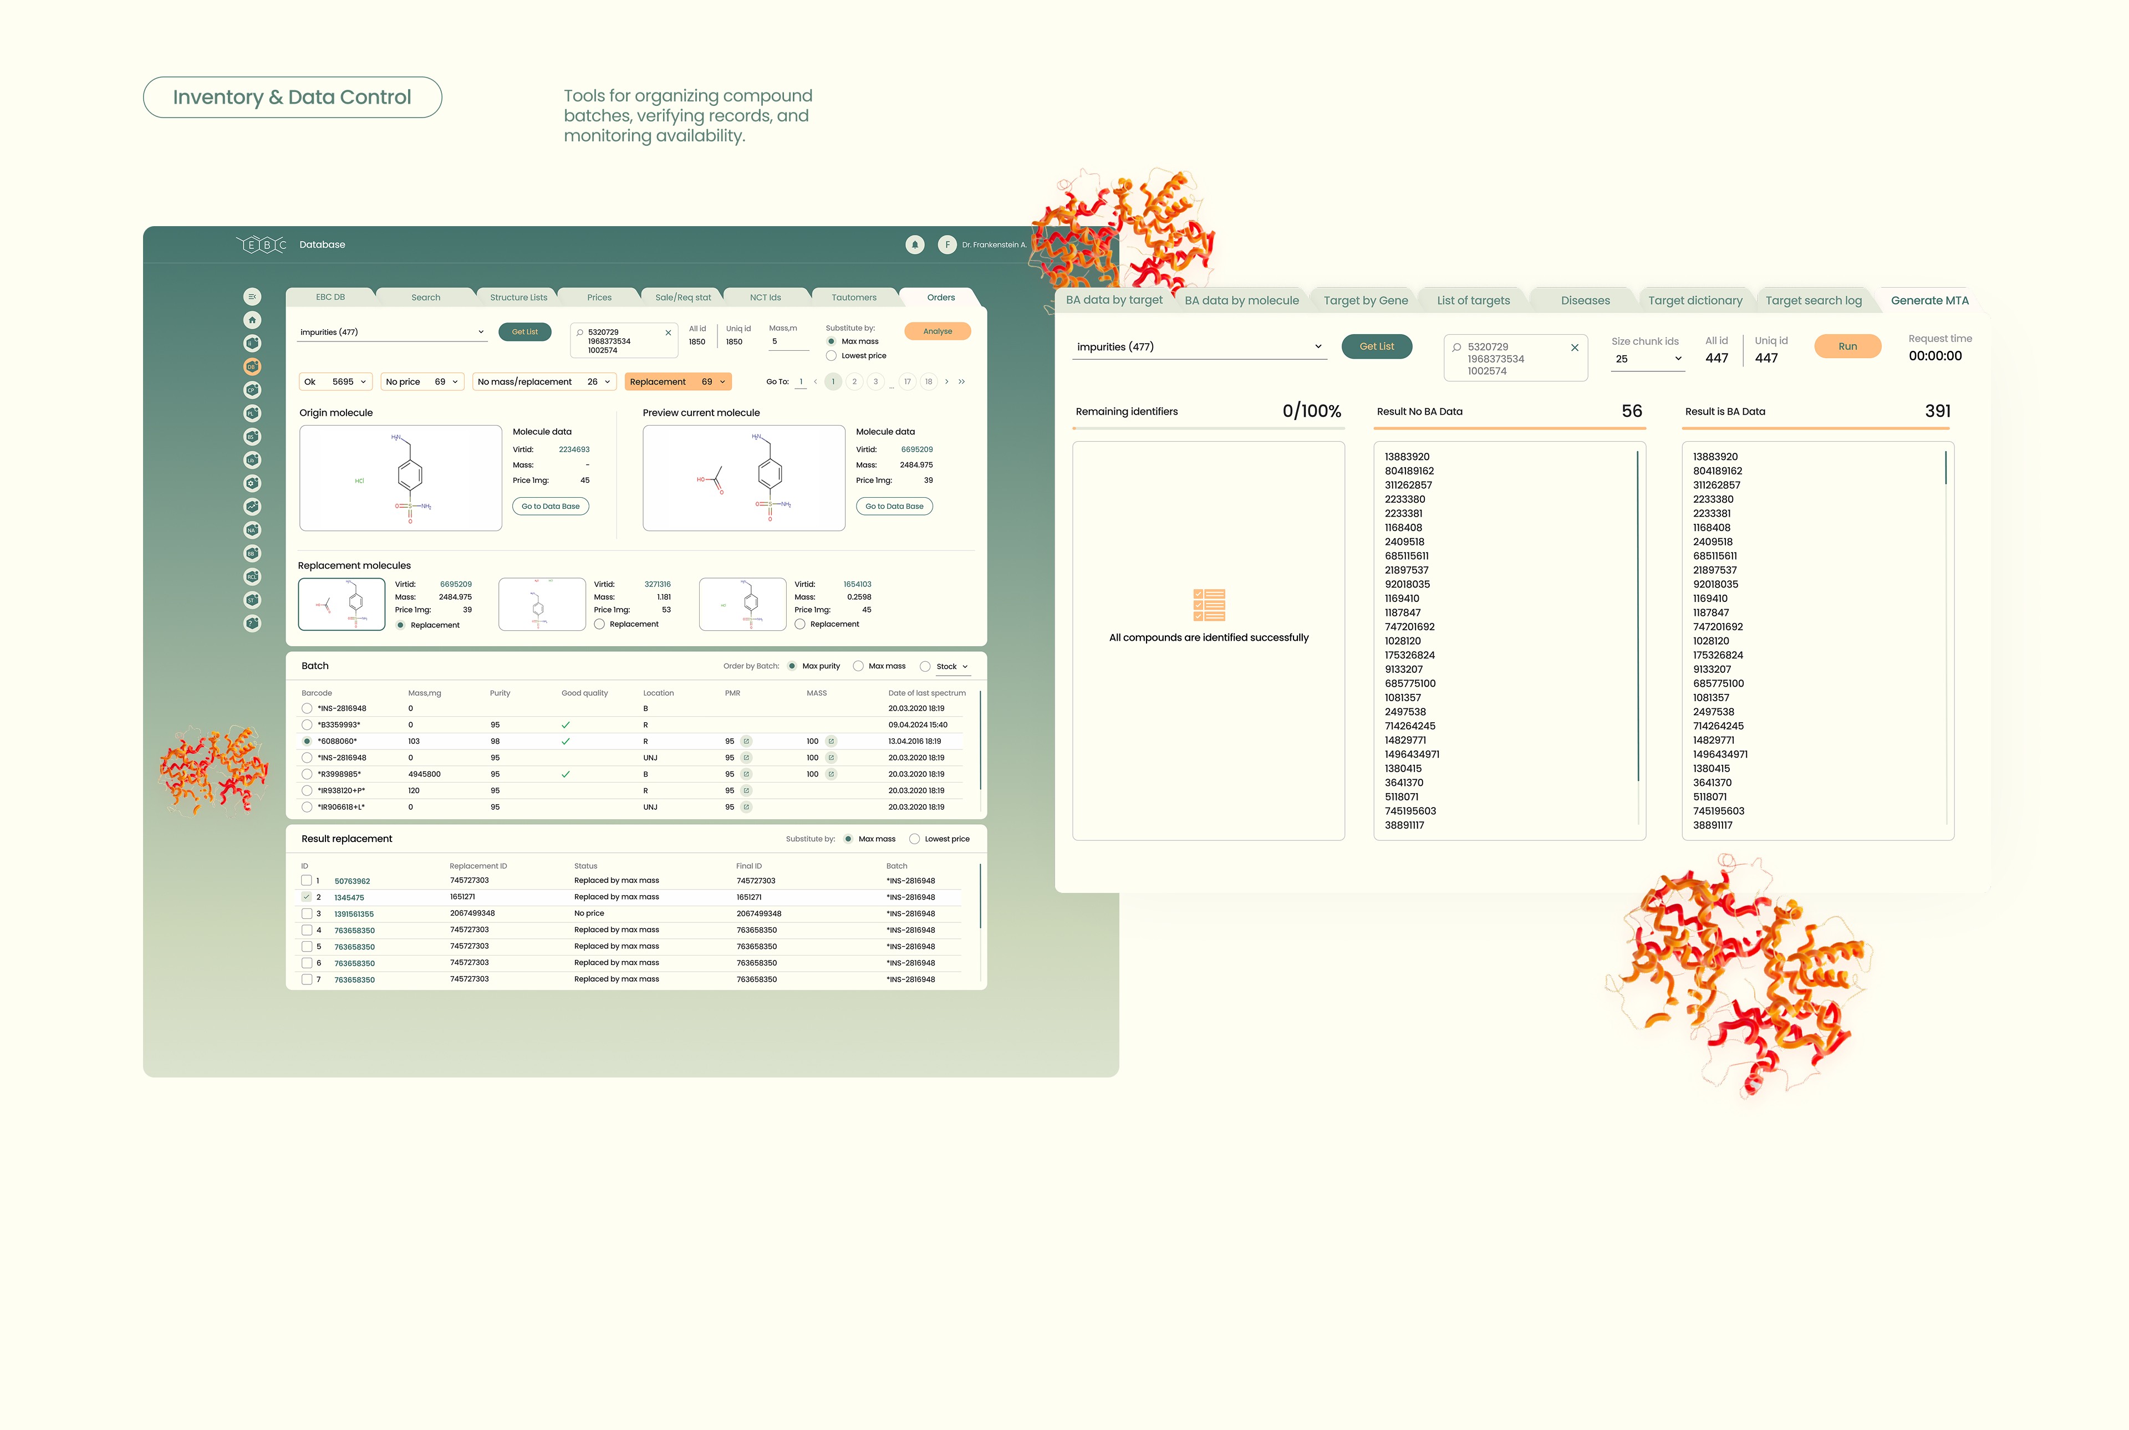Open the settings gear hexagon in the sidebar
Image resolution: width=2129 pixels, height=1430 pixels.
tap(252, 482)
